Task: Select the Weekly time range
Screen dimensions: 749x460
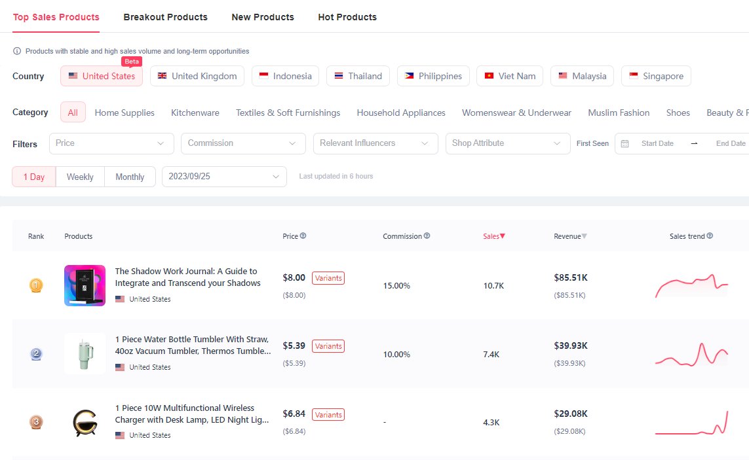Action: (80, 177)
